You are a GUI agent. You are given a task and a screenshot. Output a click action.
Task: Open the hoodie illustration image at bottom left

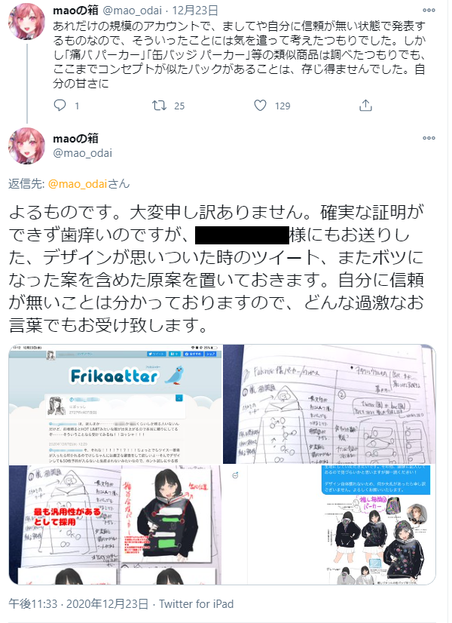[x=115, y=525]
